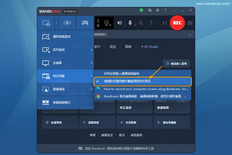
Task: Open the 進階 link
Action: coord(93,135)
